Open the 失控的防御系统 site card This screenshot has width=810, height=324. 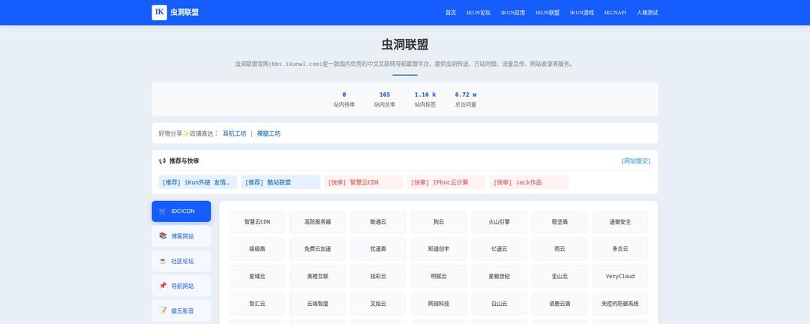pyautogui.click(x=620, y=304)
